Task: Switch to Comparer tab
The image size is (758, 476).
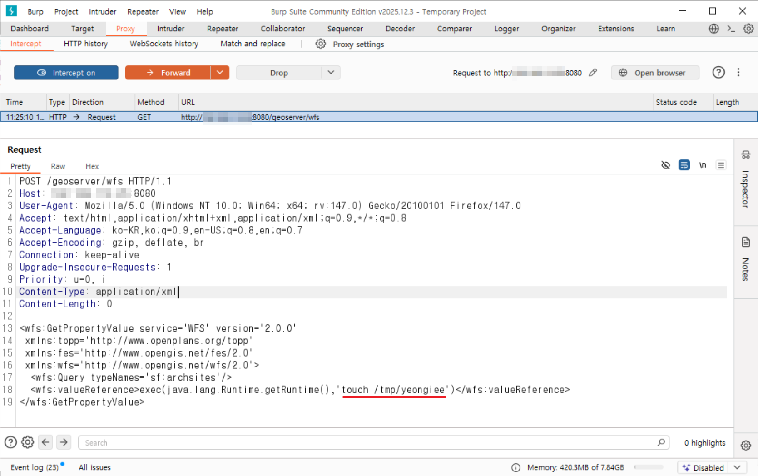Action: (x=455, y=29)
